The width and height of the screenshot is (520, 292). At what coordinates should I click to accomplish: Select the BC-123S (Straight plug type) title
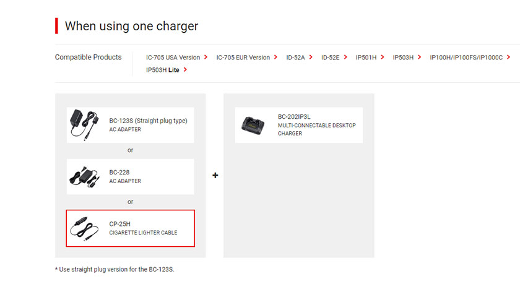148,121
